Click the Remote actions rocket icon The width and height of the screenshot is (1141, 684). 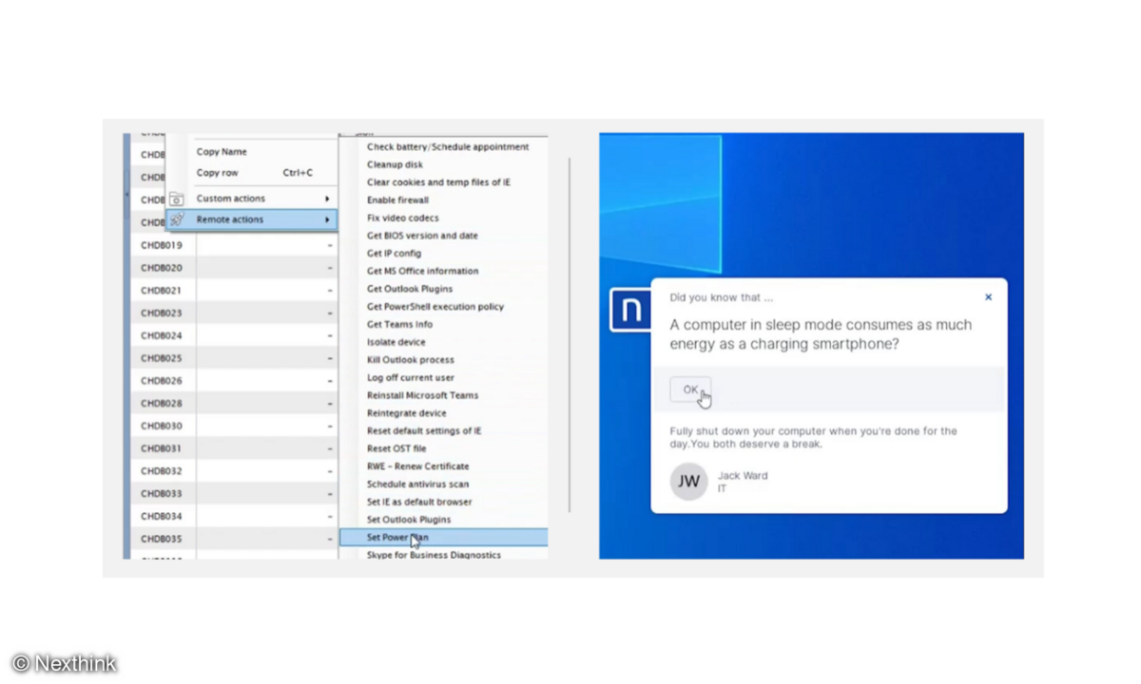176,219
